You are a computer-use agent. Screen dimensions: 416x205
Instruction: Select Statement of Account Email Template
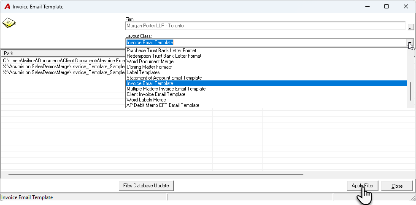point(266,78)
